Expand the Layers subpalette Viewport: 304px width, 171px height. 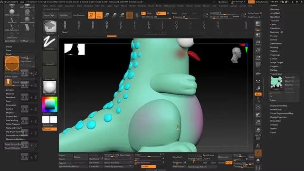[273, 24]
